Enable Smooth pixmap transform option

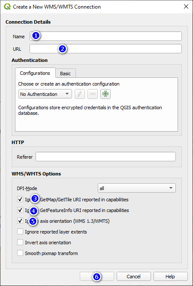(20, 253)
